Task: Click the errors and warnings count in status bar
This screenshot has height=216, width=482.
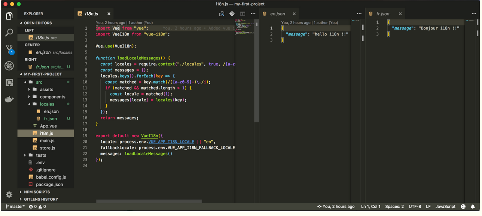Action: tap(37, 206)
